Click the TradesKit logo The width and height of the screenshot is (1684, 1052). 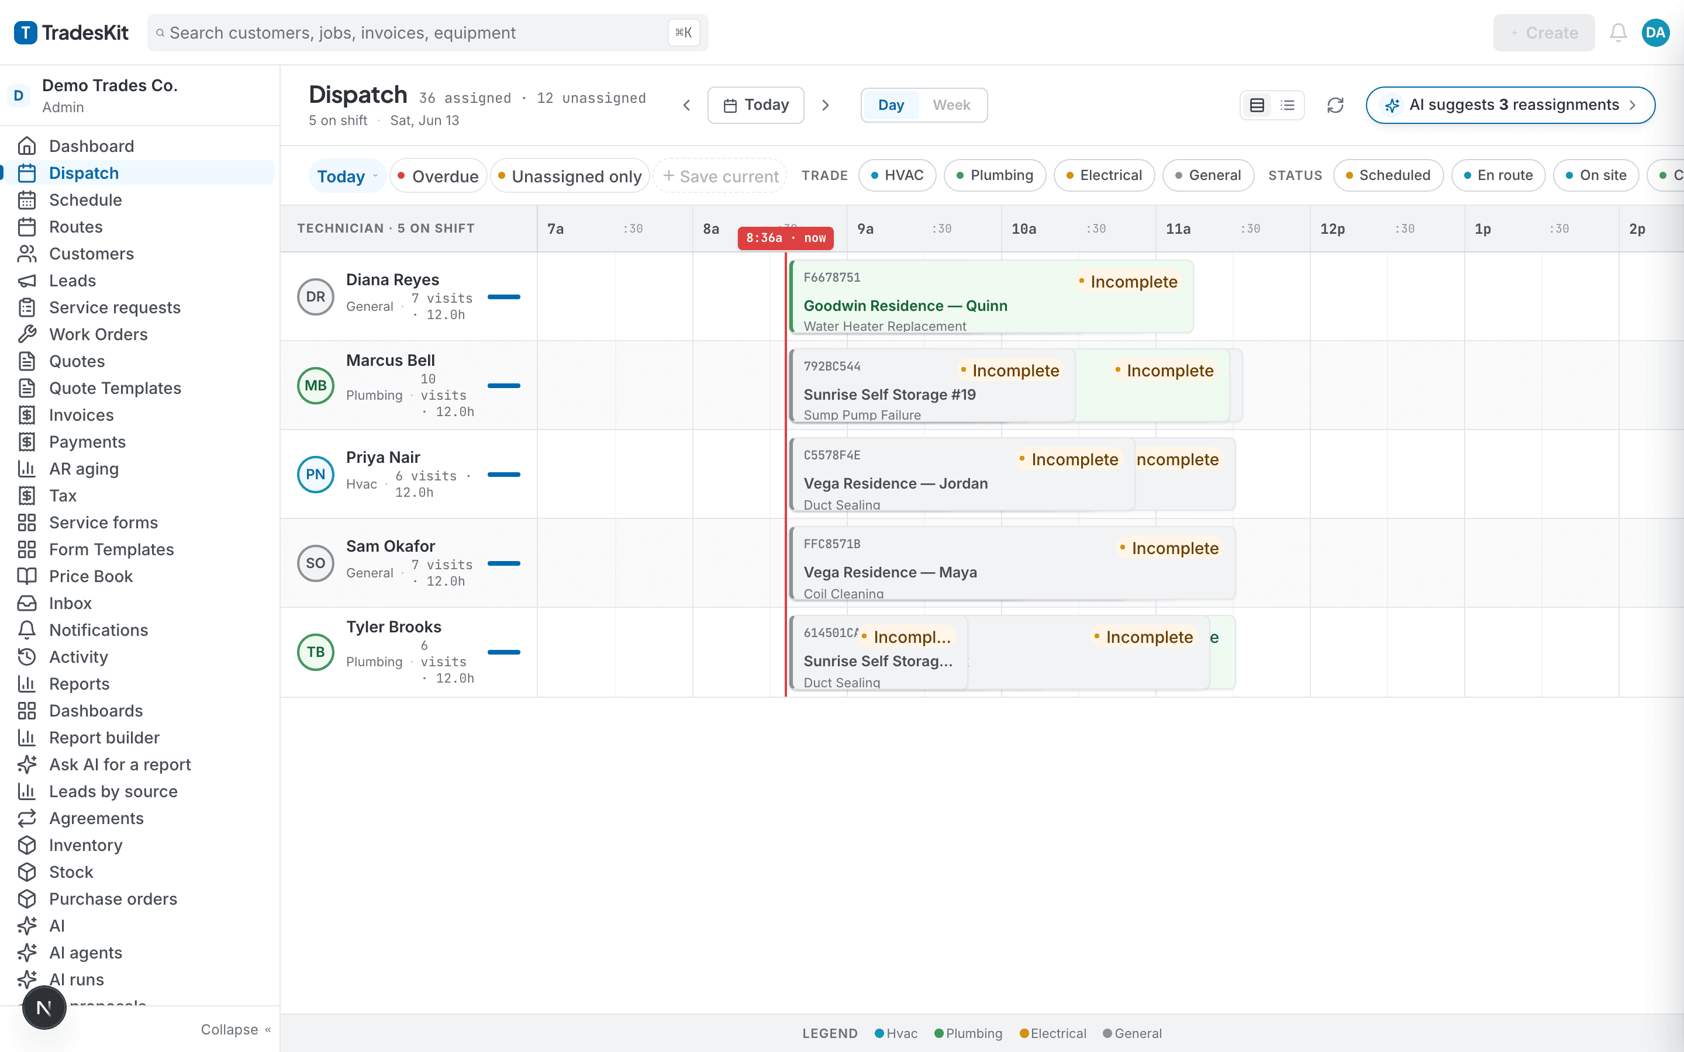pyautogui.click(x=71, y=33)
